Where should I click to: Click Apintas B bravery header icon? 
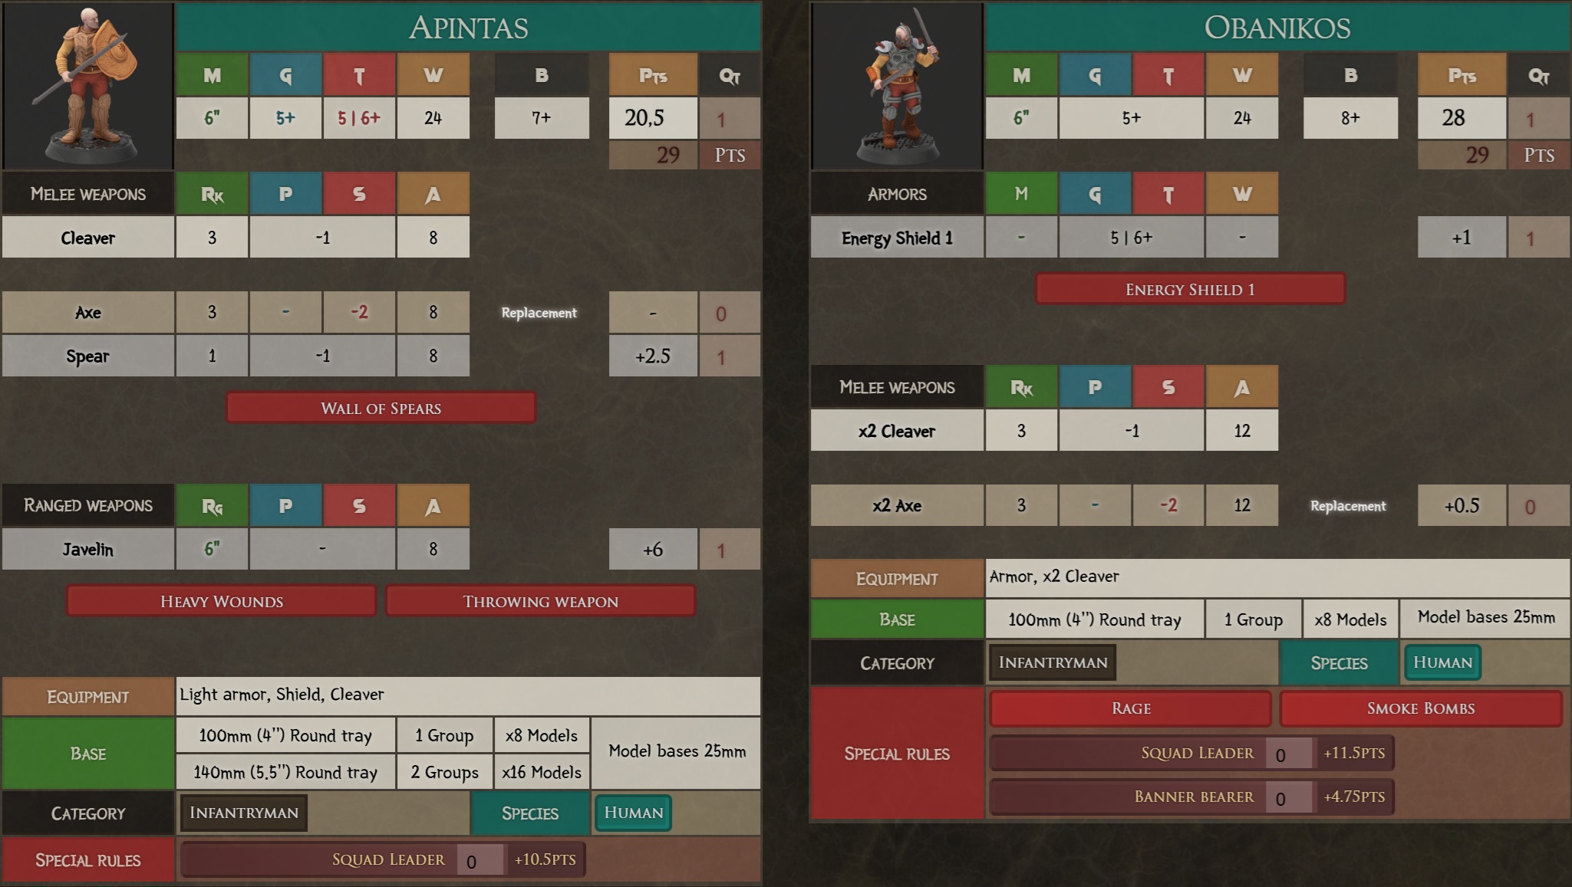point(542,75)
